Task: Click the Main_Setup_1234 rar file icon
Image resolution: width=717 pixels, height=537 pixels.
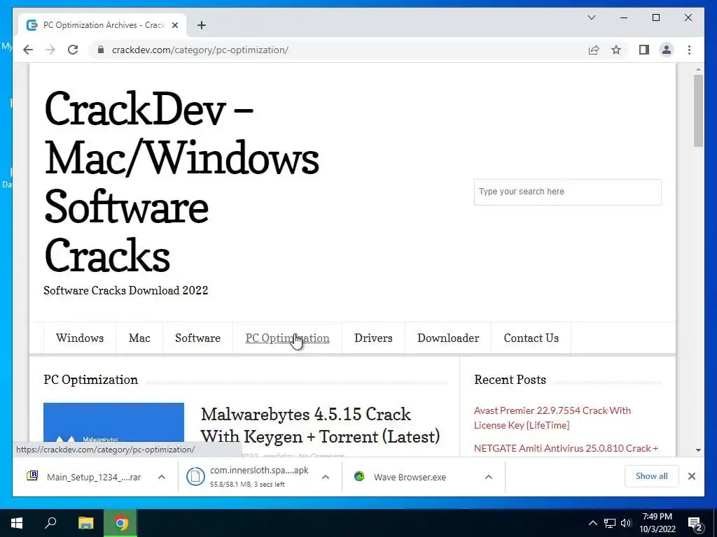Action: click(x=32, y=475)
